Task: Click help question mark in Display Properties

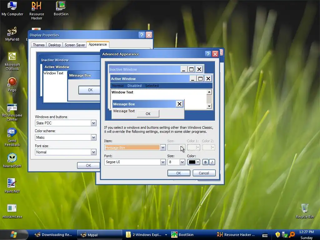Action: point(142,35)
